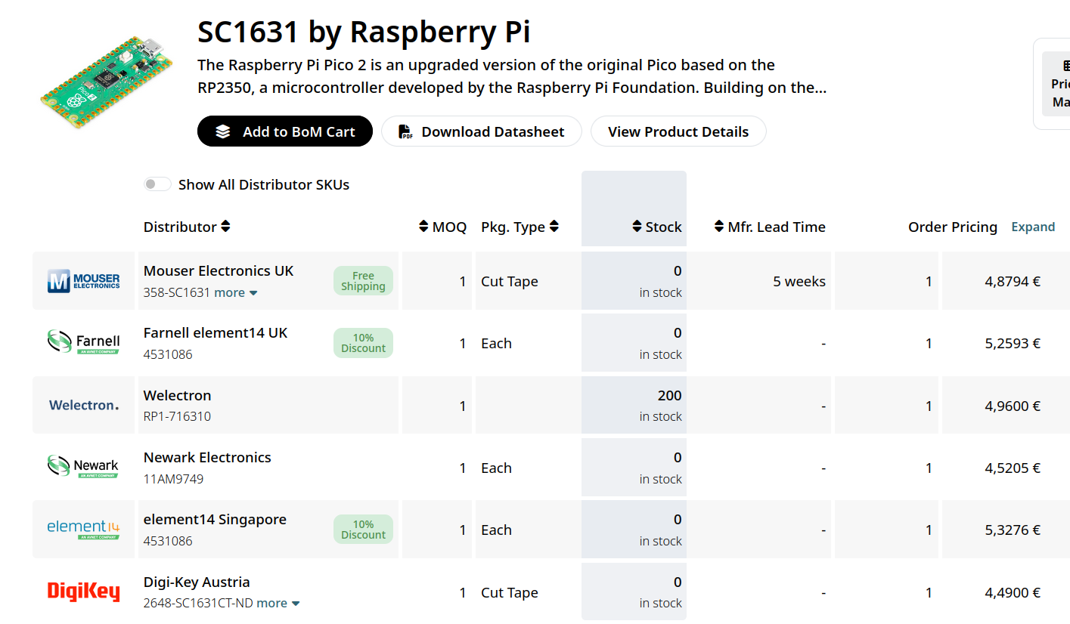The width and height of the screenshot is (1070, 624).
Task: Click Welectron stock value 200
Action: pos(669,395)
